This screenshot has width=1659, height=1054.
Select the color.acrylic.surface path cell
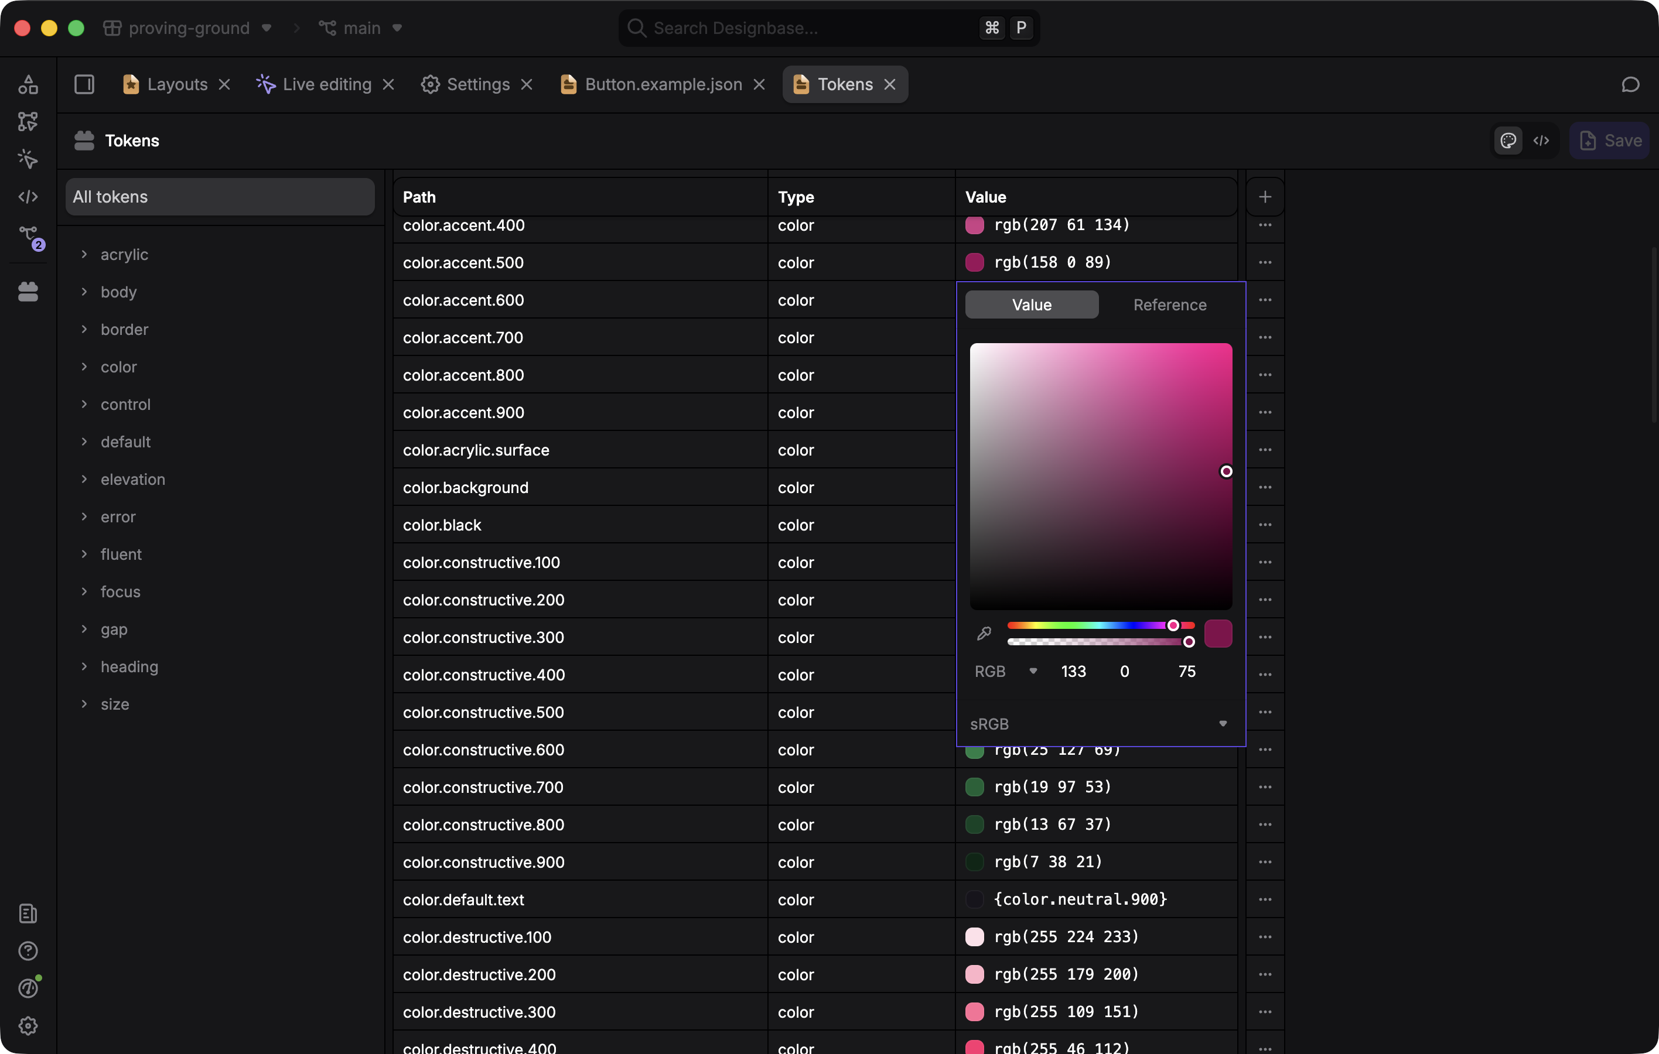click(580, 450)
